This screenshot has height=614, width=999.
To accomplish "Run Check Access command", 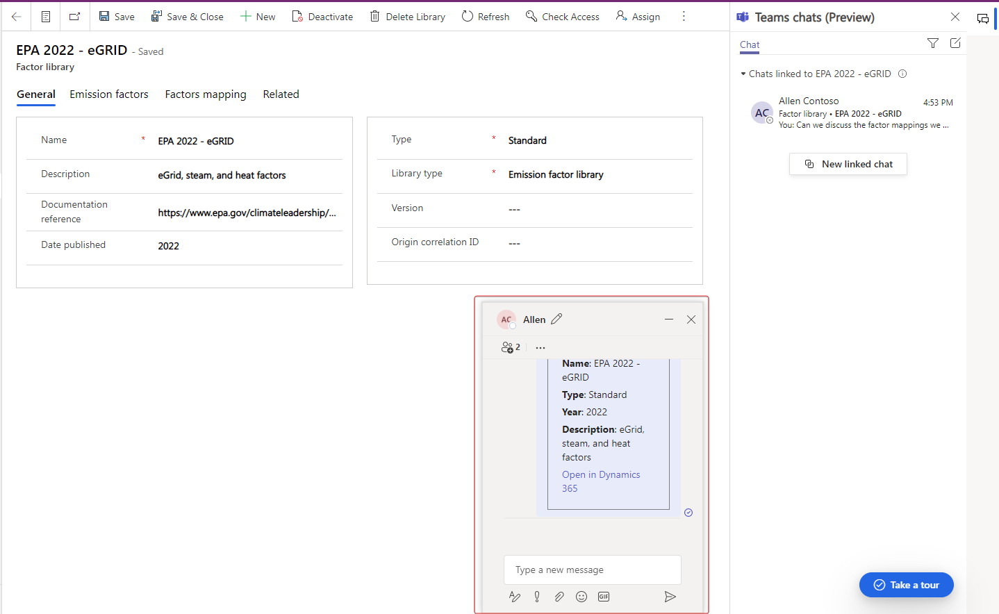I will click(x=563, y=17).
